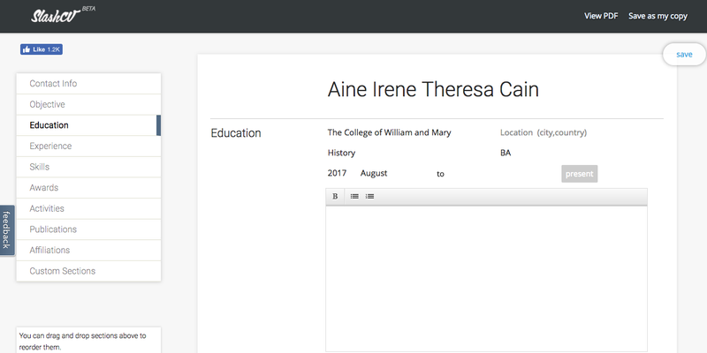Image resolution: width=707 pixels, height=353 pixels.
Task: Click the August start month field
Action: click(374, 173)
